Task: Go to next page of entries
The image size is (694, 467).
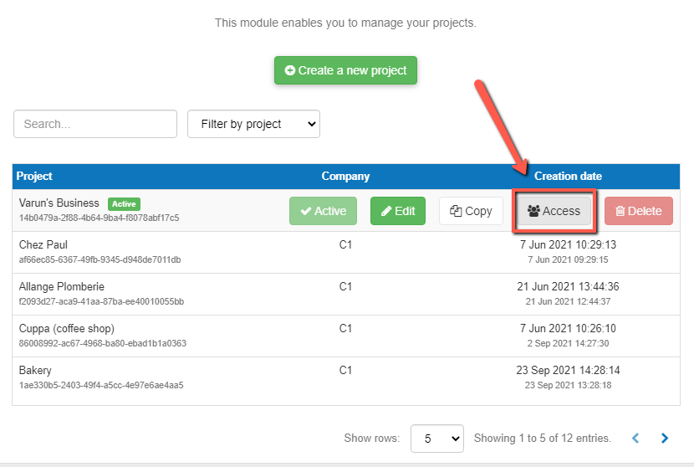Action: [665, 439]
